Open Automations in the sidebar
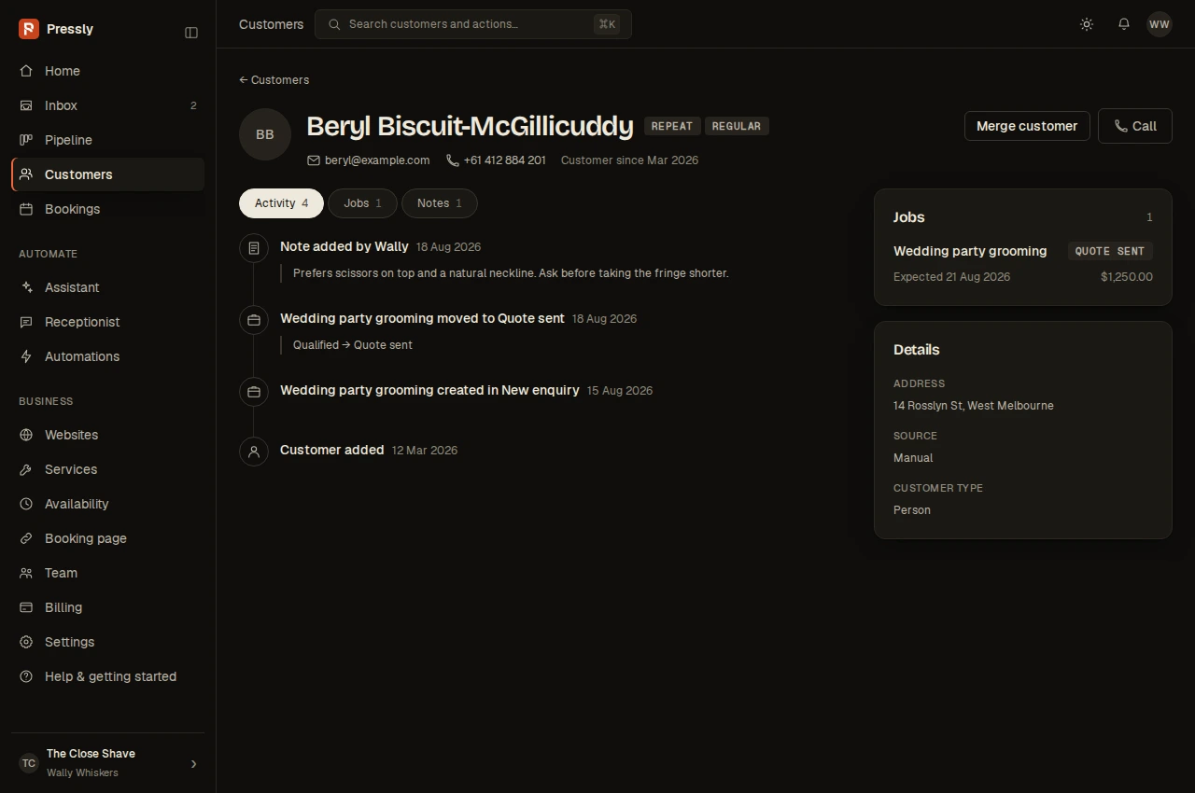 (x=107, y=356)
